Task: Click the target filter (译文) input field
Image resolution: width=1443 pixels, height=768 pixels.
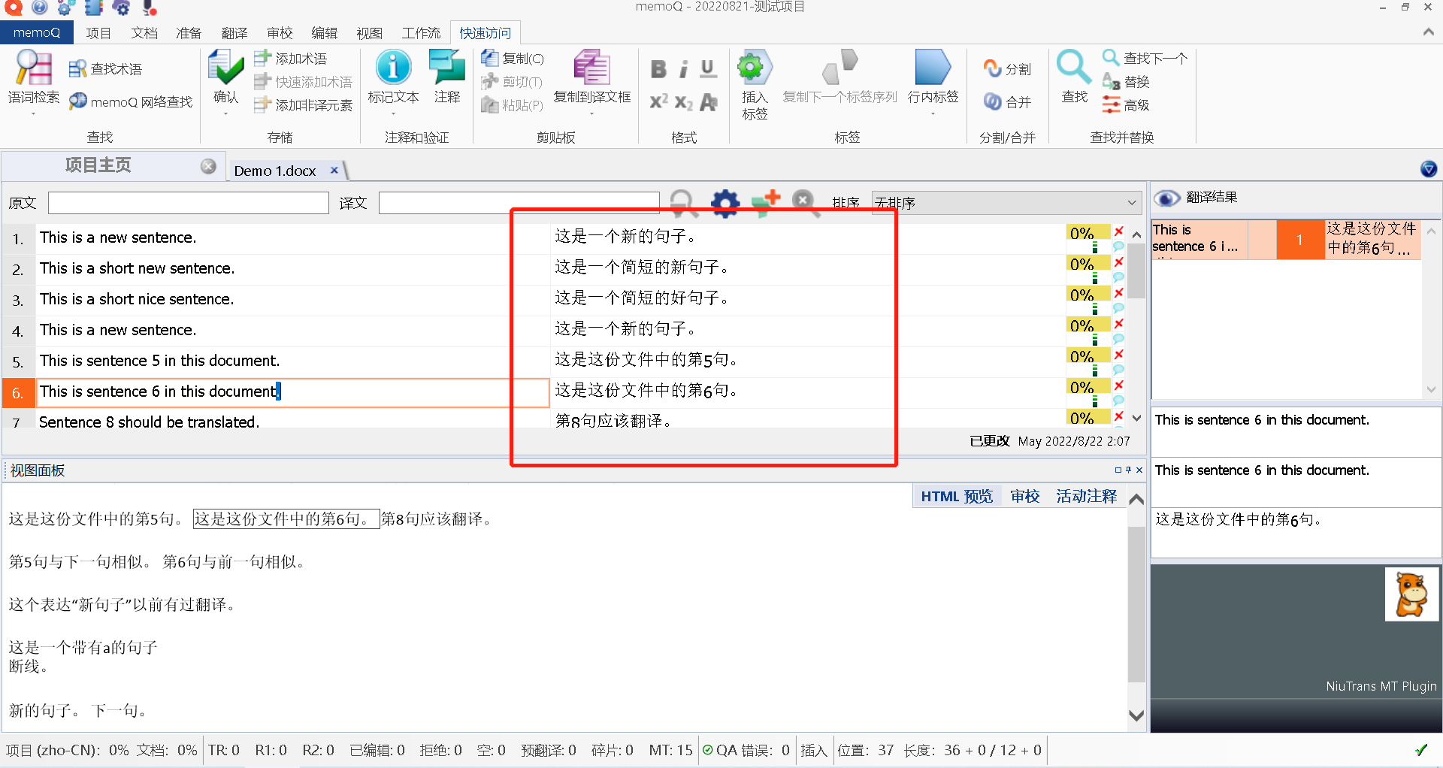Action: coord(519,203)
